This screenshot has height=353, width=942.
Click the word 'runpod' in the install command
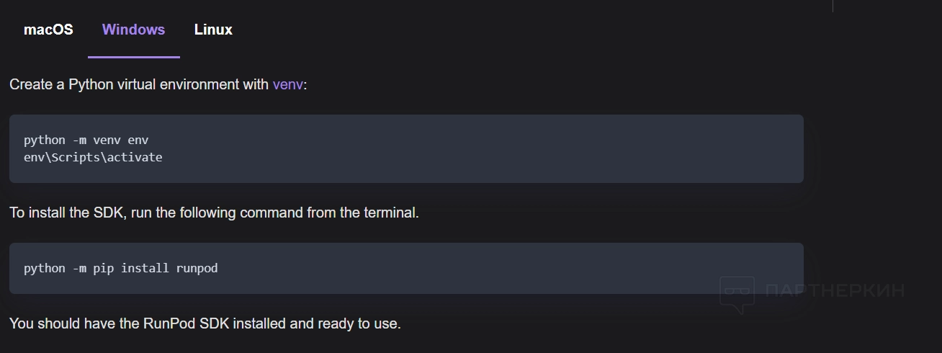click(x=197, y=268)
